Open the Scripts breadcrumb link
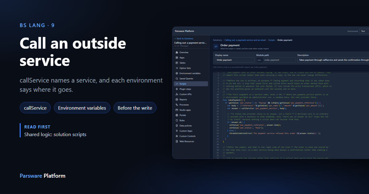 point(272,40)
